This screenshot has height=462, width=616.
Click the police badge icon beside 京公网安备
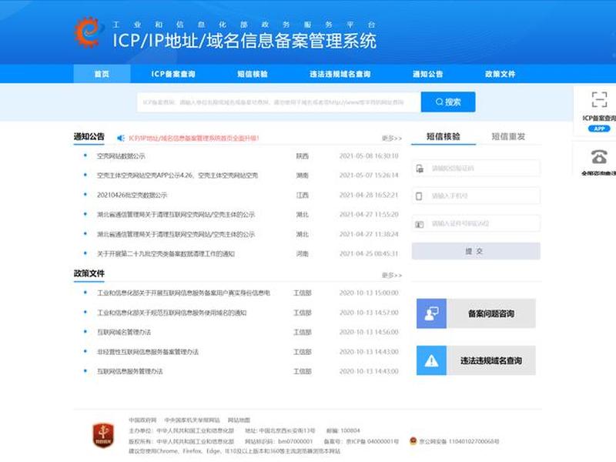413,441
